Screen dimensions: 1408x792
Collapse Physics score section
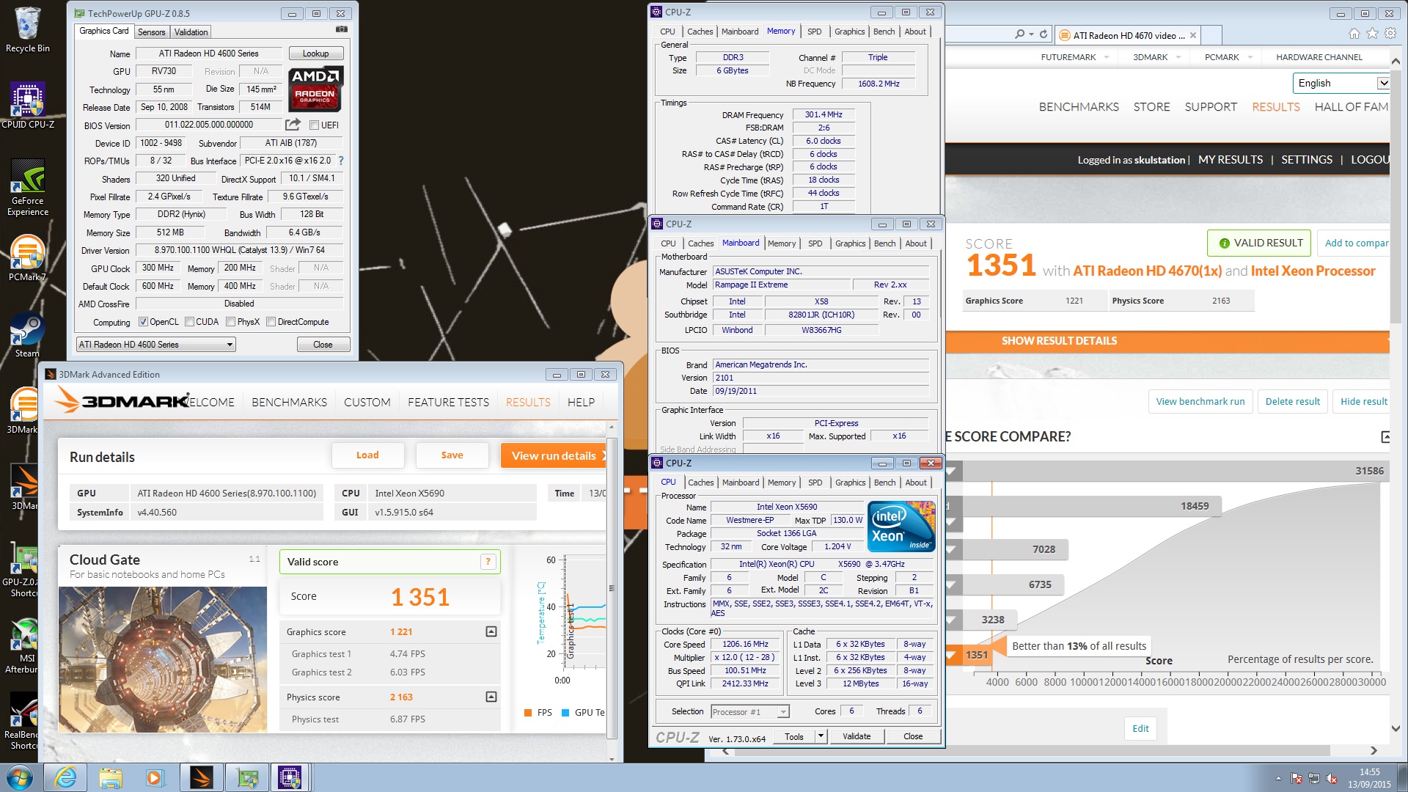491,697
